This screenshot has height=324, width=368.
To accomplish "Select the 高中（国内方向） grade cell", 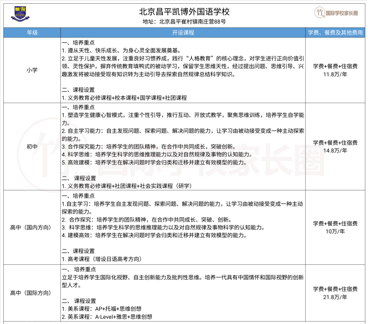I will pos(32,227).
